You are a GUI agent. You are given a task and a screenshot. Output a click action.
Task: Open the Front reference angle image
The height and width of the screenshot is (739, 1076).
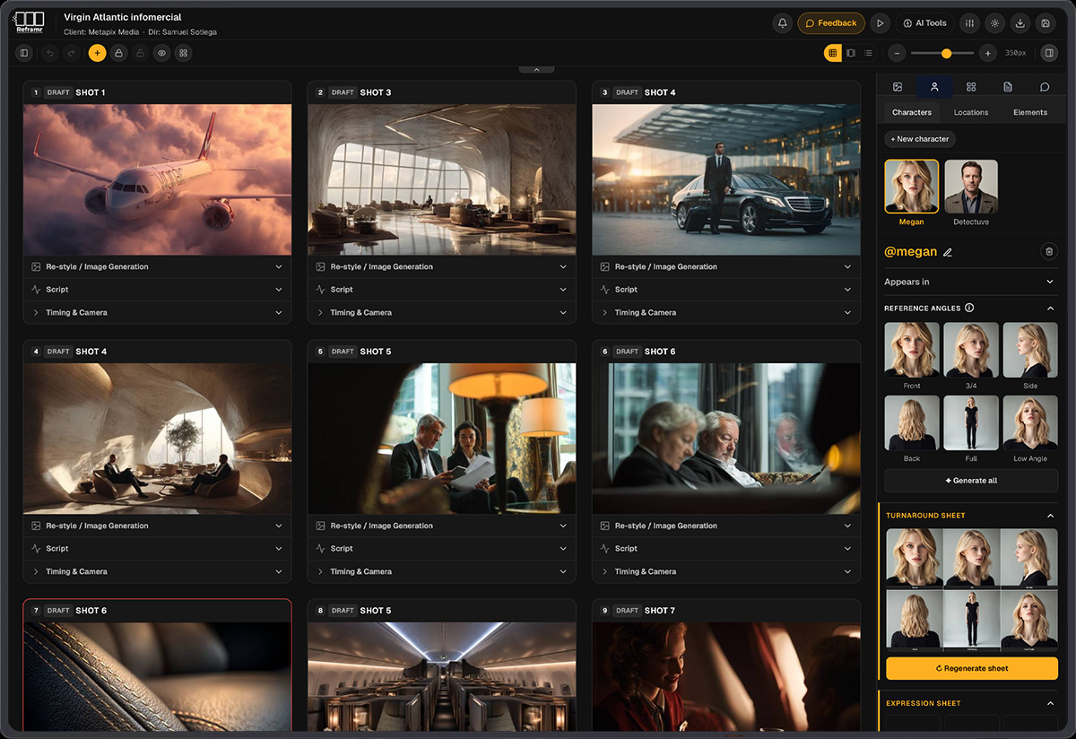point(912,350)
